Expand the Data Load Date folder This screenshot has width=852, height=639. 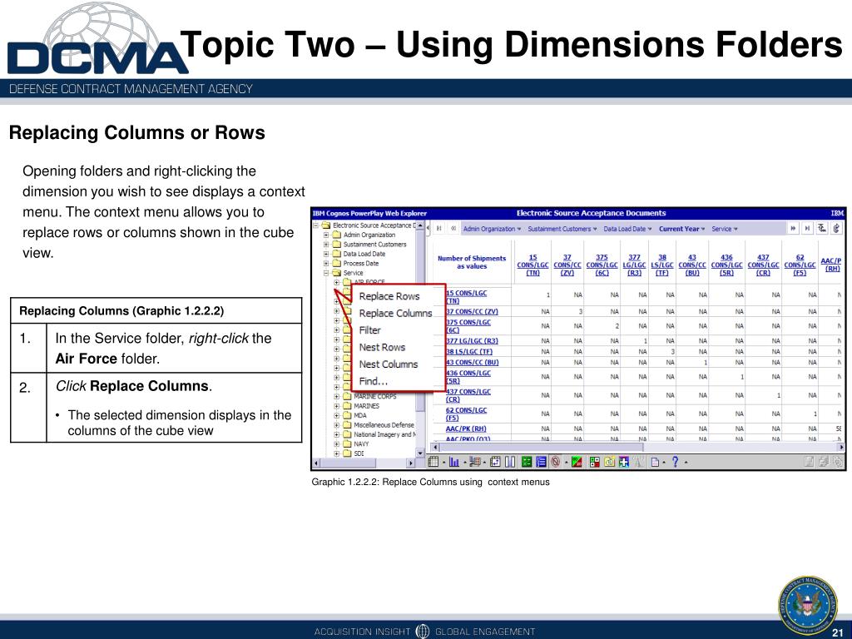click(326, 254)
